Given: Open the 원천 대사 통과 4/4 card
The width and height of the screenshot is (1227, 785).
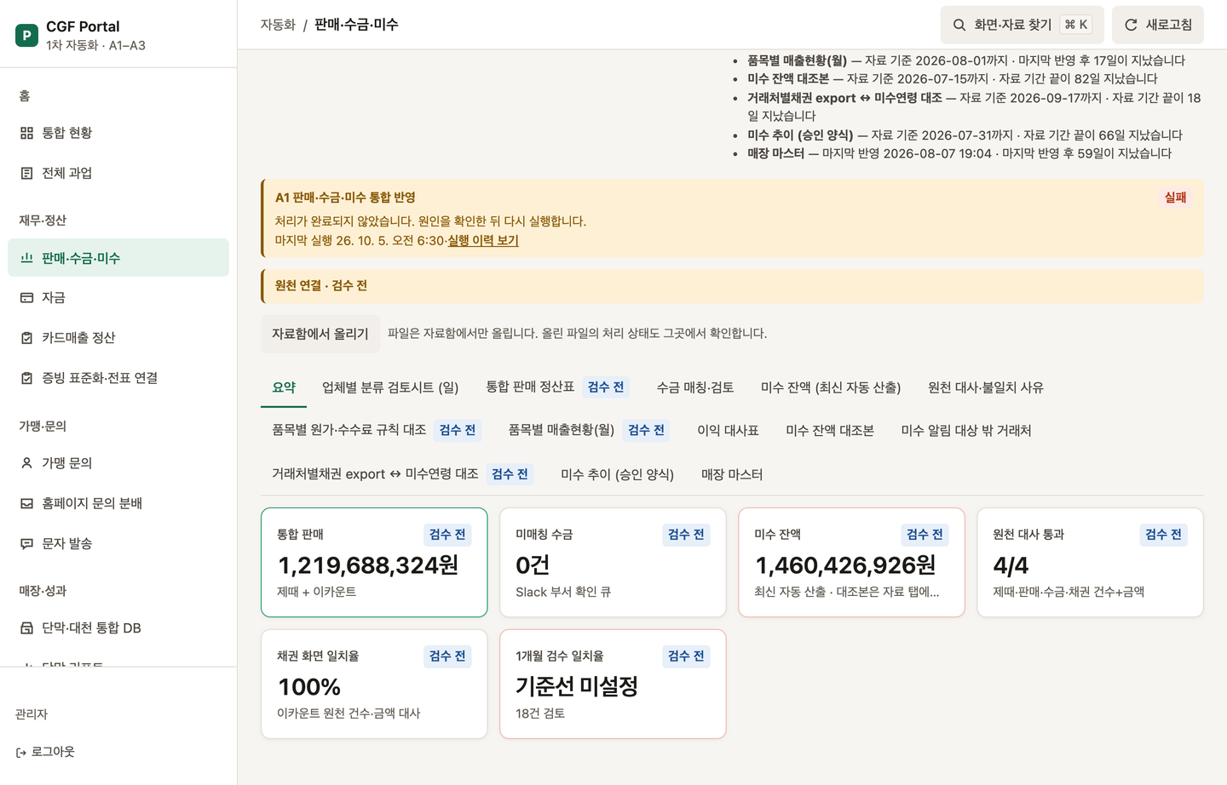Looking at the screenshot, I should 1090,563.
